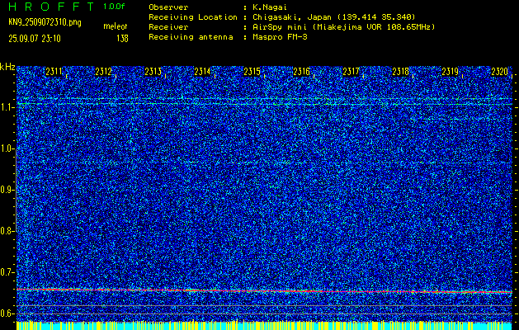Click the 1.0 frequency axis label
519x330 pixels.
pyautogui.click(x=7, y=148)
